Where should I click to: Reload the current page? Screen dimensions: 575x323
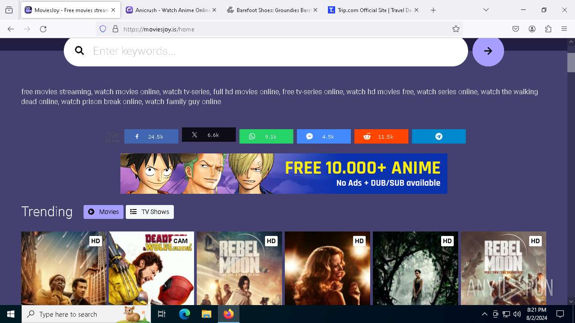(x=43, y=29)
